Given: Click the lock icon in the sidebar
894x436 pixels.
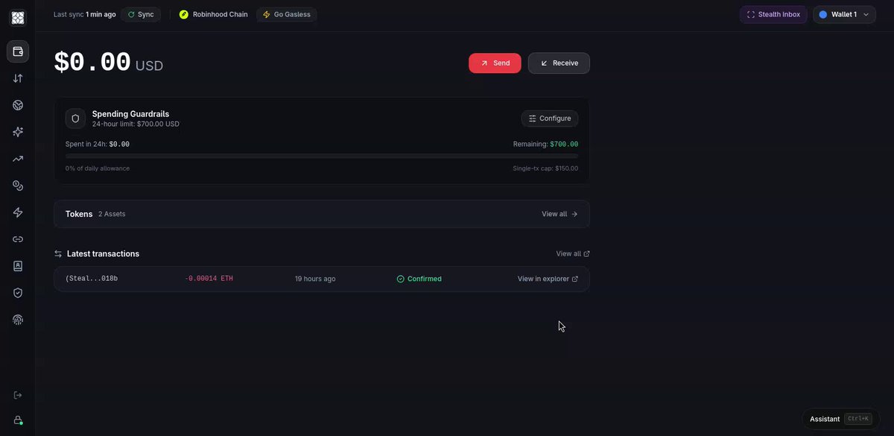Looking at the screenshot, I should (x=18, y=420).
